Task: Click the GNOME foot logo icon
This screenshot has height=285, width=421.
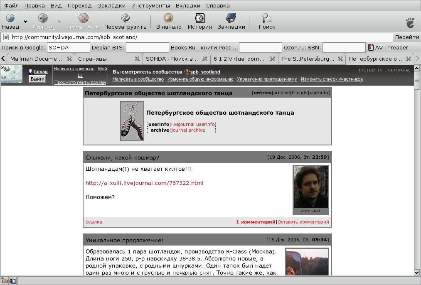Action: click(x=410, y=22)
